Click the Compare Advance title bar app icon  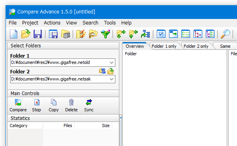tap(12, 12)
